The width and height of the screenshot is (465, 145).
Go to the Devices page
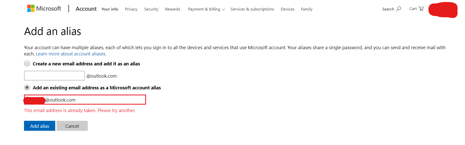click(287, 9)
